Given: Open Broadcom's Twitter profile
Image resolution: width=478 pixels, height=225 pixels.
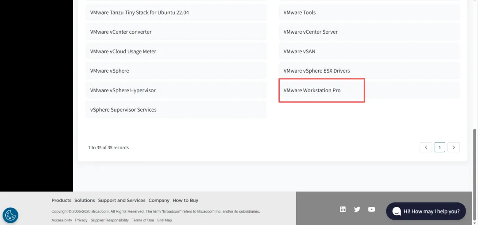Looking at the screenshot, I should [357, 209].
